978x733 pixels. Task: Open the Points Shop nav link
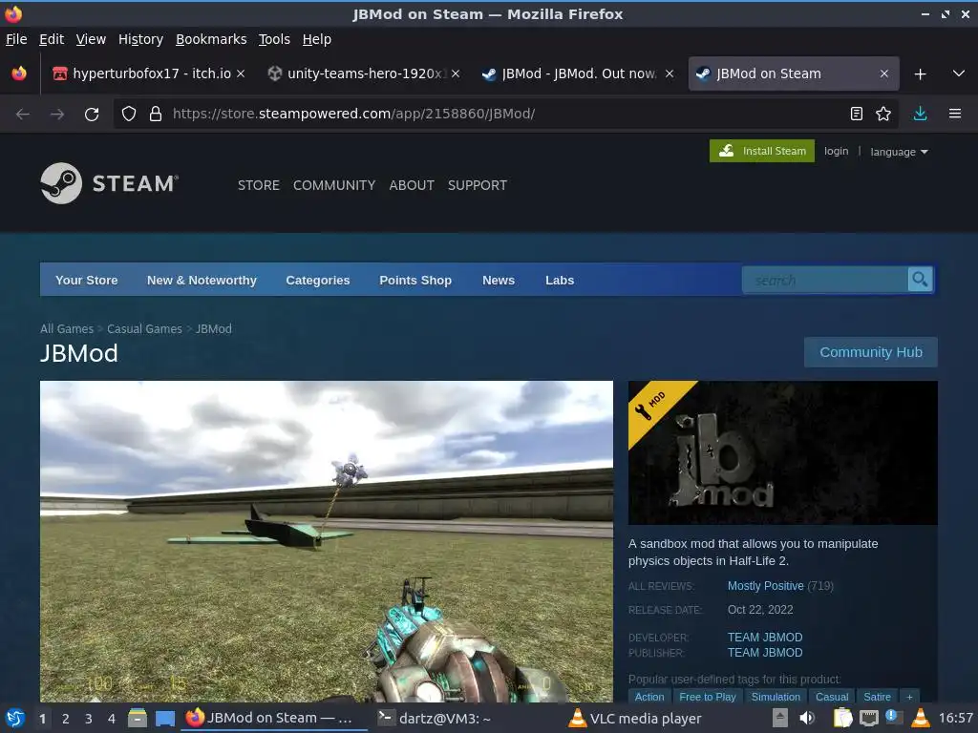point(415,280)
